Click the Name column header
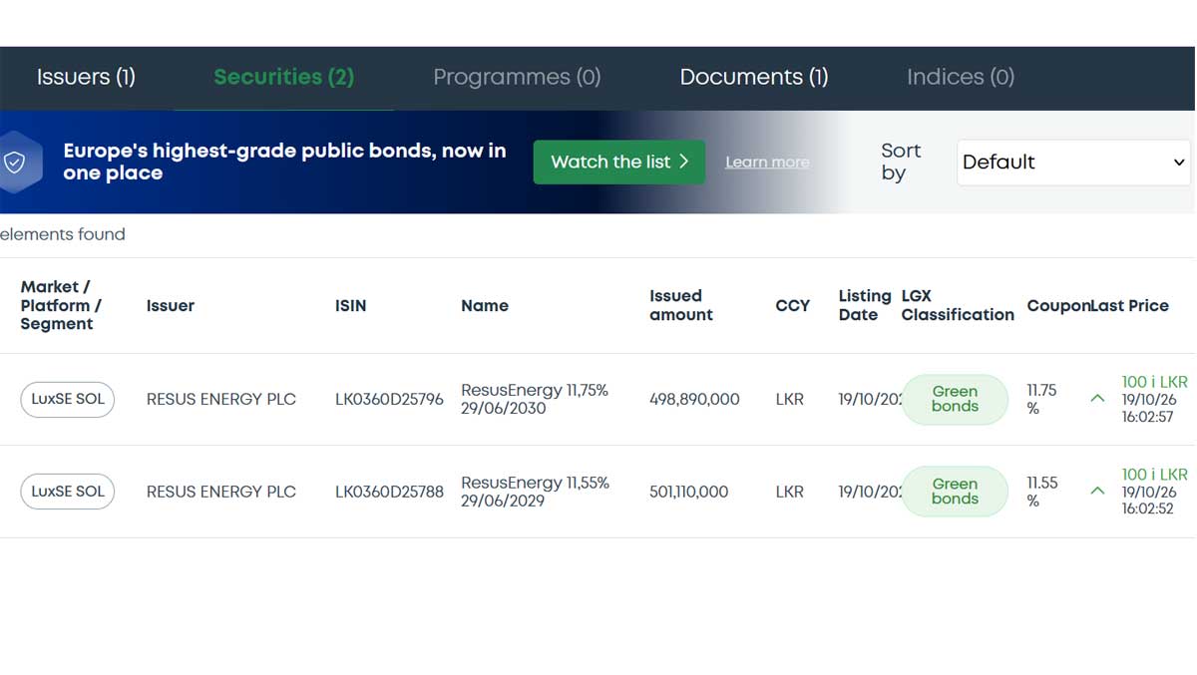The width and height of the screenshot is (1197, 675). click(485, 305)
